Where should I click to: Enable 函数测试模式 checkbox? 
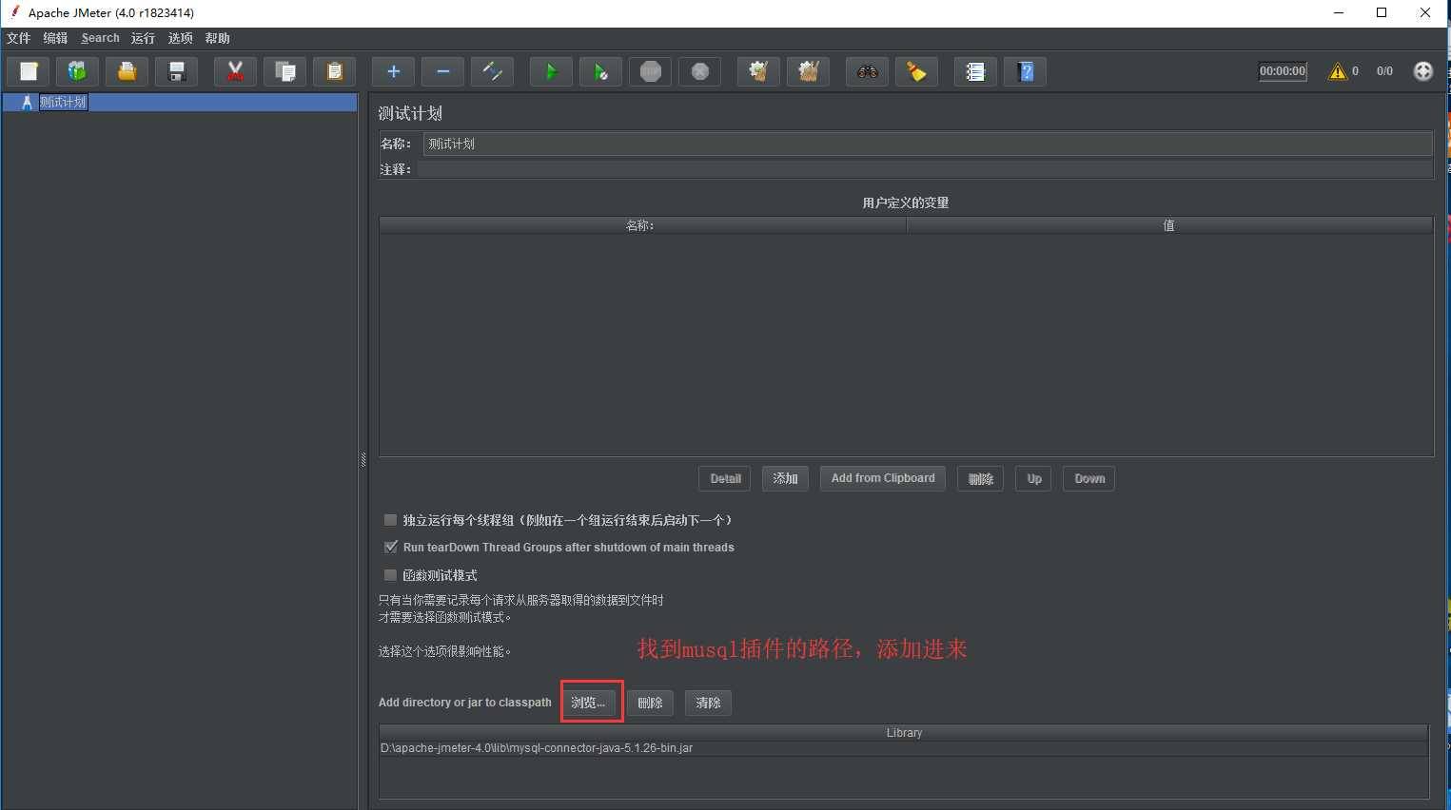[x=390, y=575]
